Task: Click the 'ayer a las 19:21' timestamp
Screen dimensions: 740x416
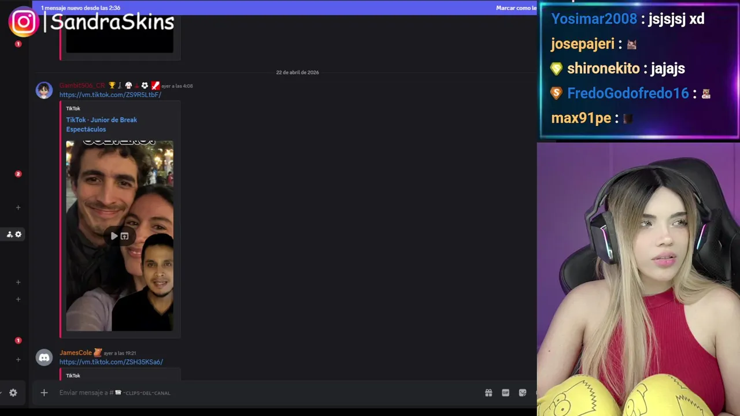Action: coord(120,353)
